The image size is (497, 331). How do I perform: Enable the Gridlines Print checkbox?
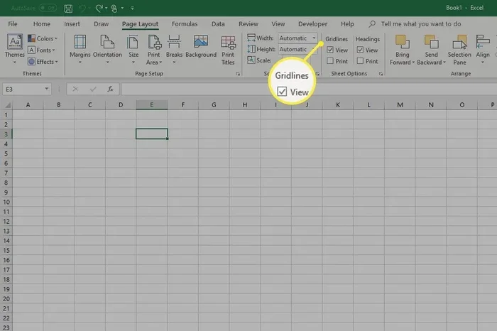tap(330, 61)
